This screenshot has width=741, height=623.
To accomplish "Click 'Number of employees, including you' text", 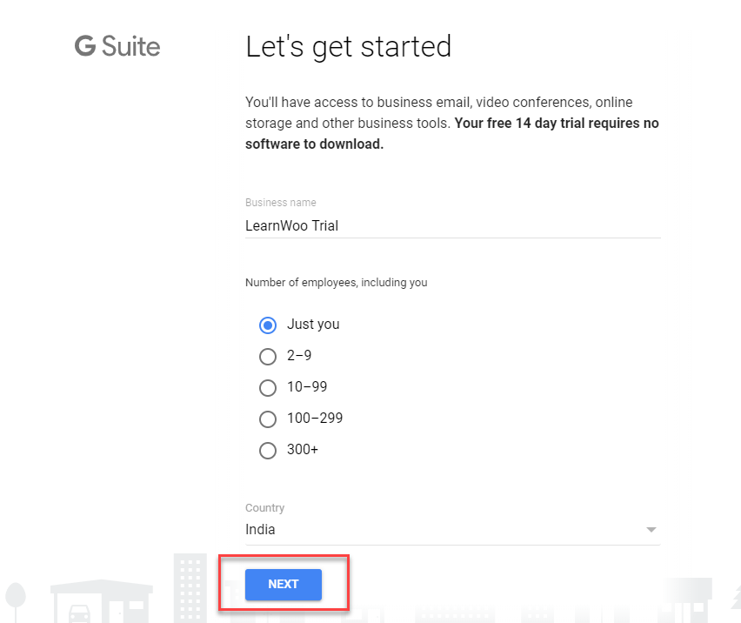I will click(336, 282).
